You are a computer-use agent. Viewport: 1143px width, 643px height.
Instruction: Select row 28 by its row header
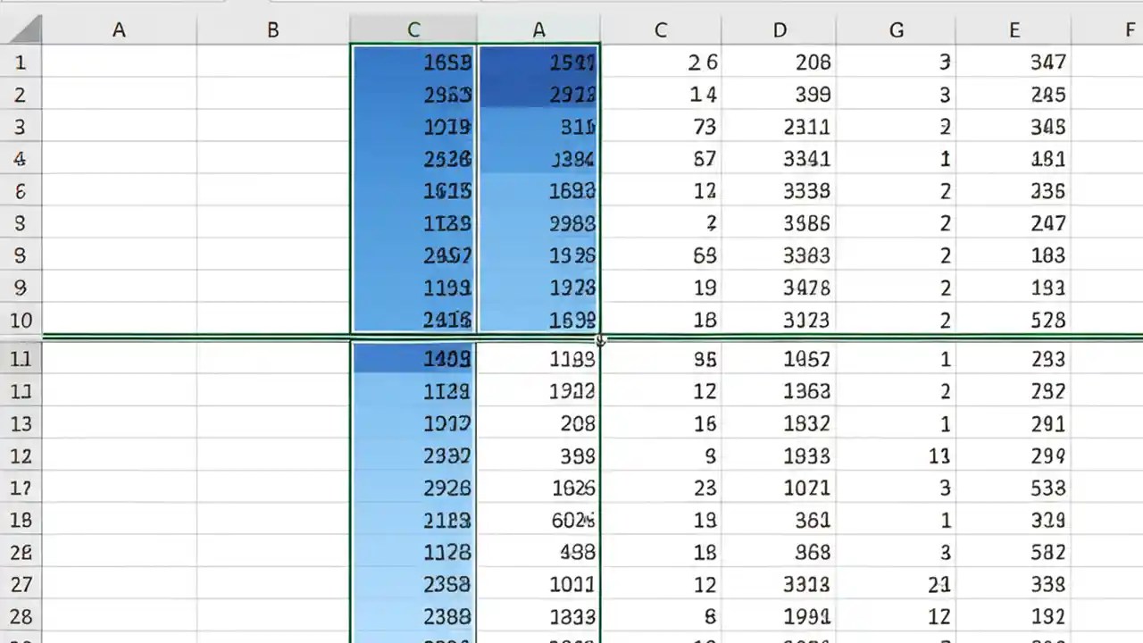[x=21, y=616]
